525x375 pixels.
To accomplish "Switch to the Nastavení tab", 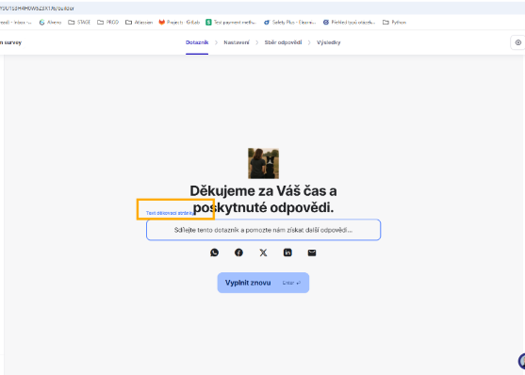I will tap(237, 42).
